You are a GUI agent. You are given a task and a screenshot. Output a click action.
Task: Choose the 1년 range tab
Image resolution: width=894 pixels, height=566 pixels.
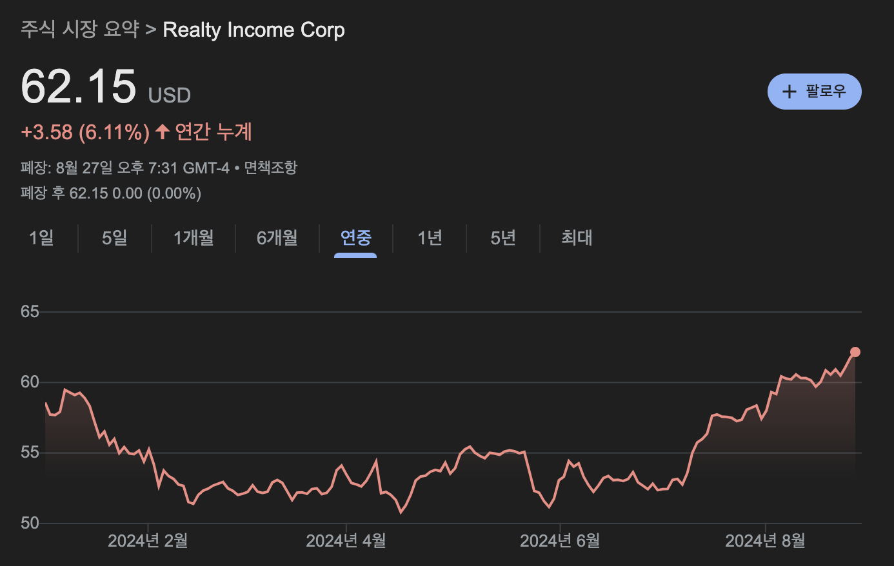[x=430, y=238]
